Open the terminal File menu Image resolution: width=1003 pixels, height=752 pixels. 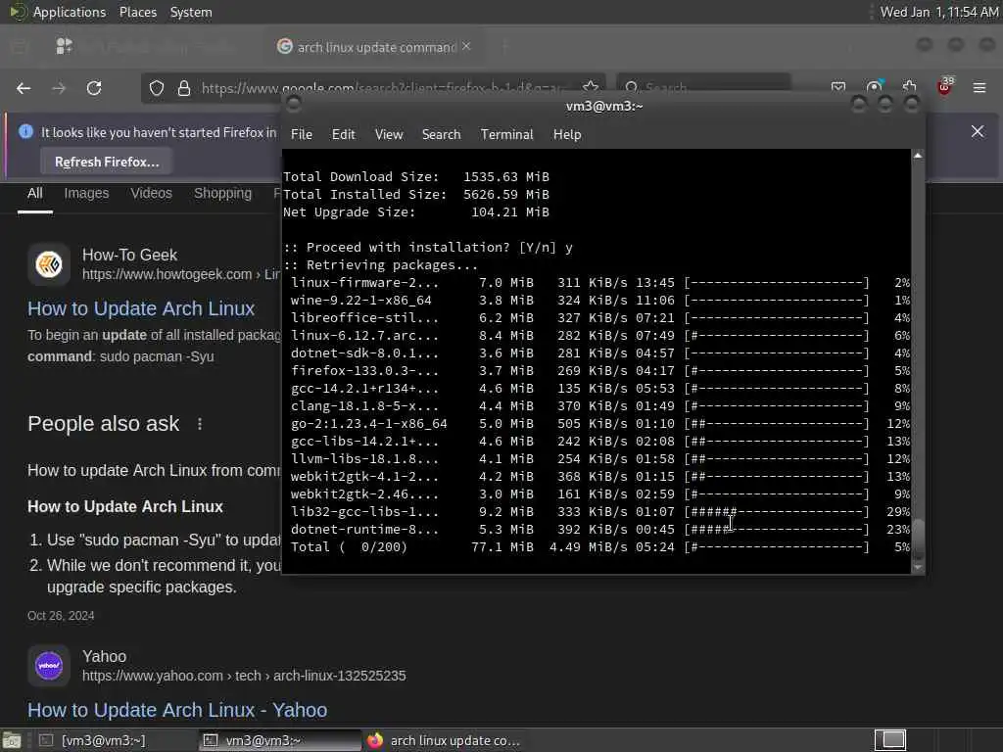[x=302, y=134]
